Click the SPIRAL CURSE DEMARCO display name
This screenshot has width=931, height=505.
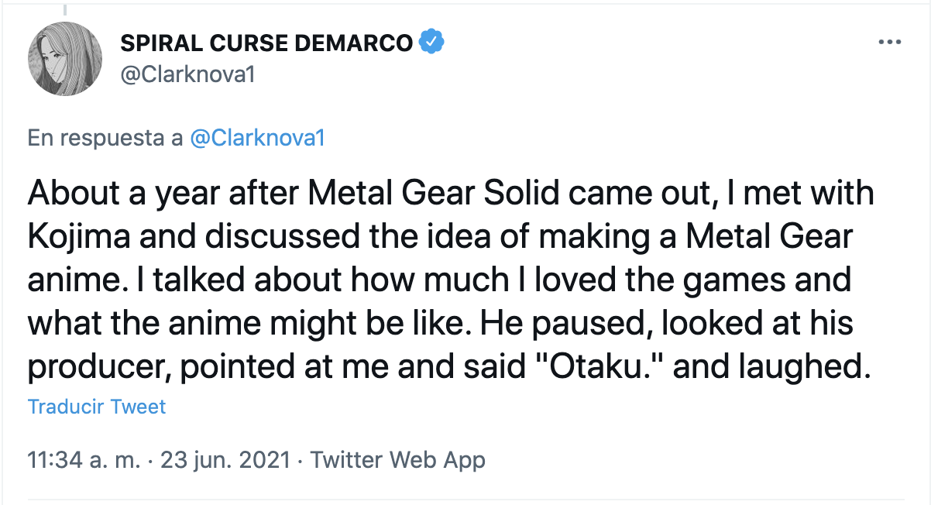tap(266, 43)
